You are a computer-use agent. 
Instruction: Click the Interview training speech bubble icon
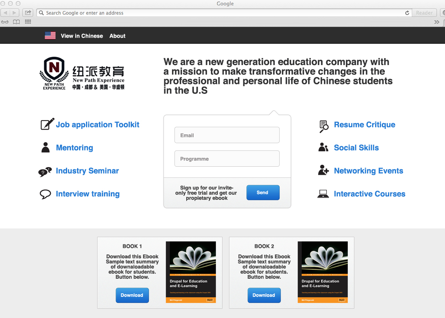[x=45, y=194]
